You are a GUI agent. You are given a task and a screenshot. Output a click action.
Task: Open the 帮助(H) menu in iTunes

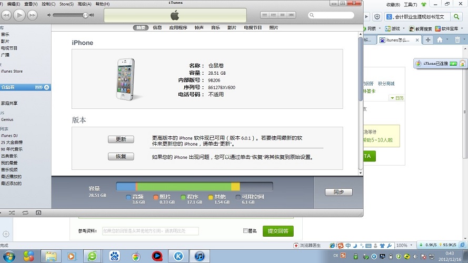[x=102, y=4]
